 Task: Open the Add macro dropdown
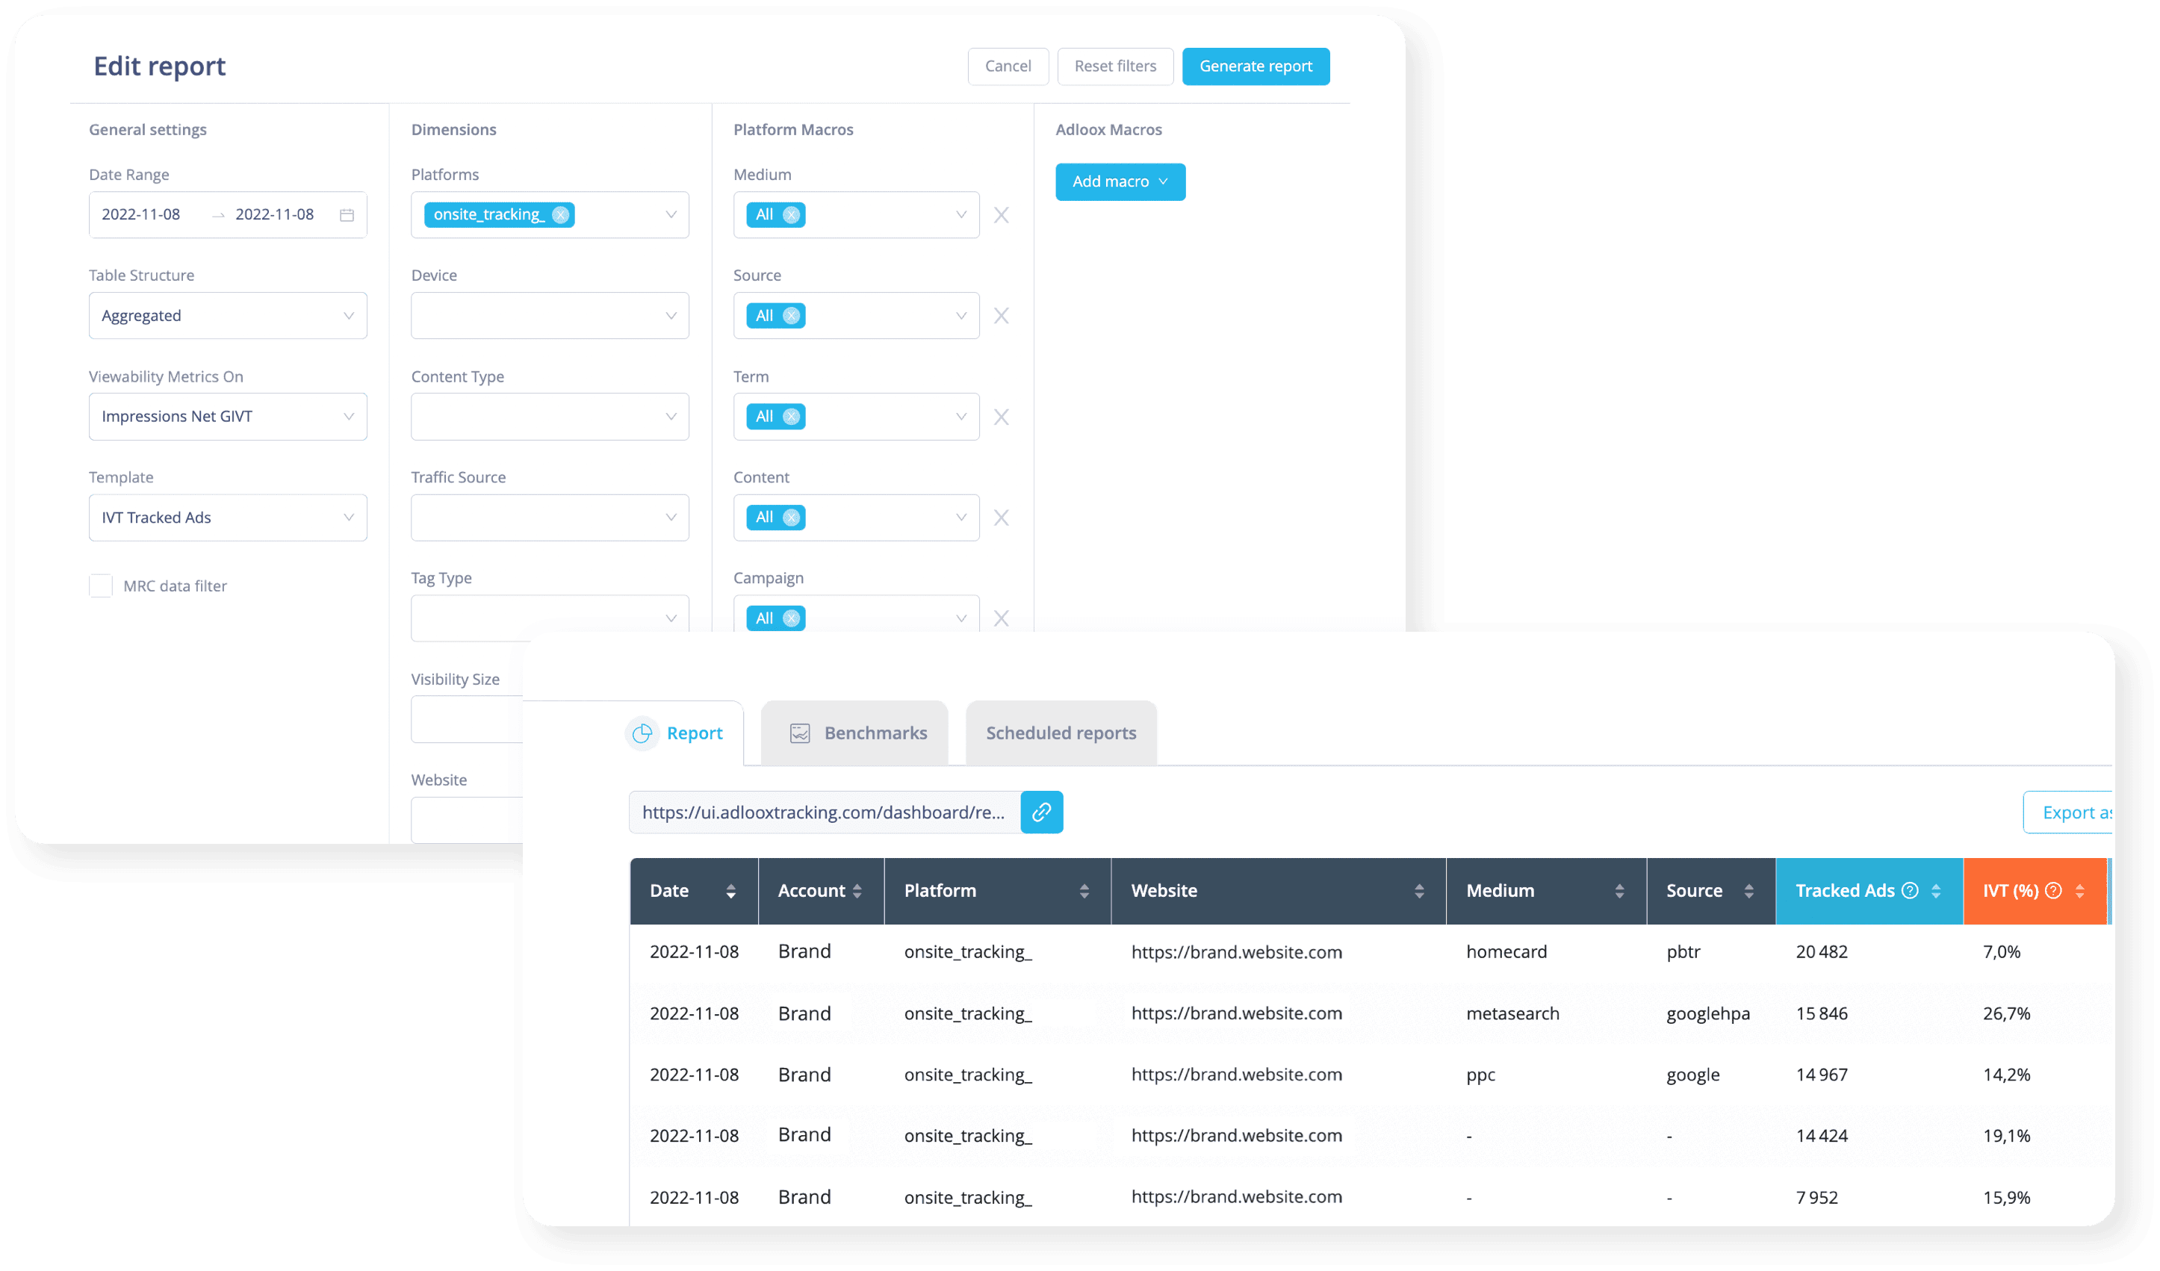1120,181
